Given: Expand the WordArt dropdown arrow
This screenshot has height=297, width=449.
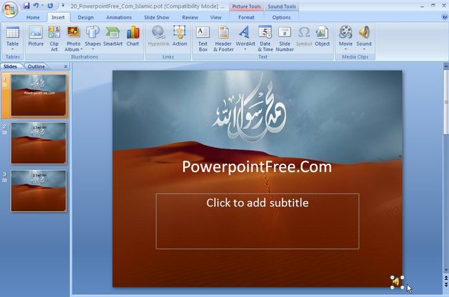Looking at the screenshot, I should [x=245, y=49].
